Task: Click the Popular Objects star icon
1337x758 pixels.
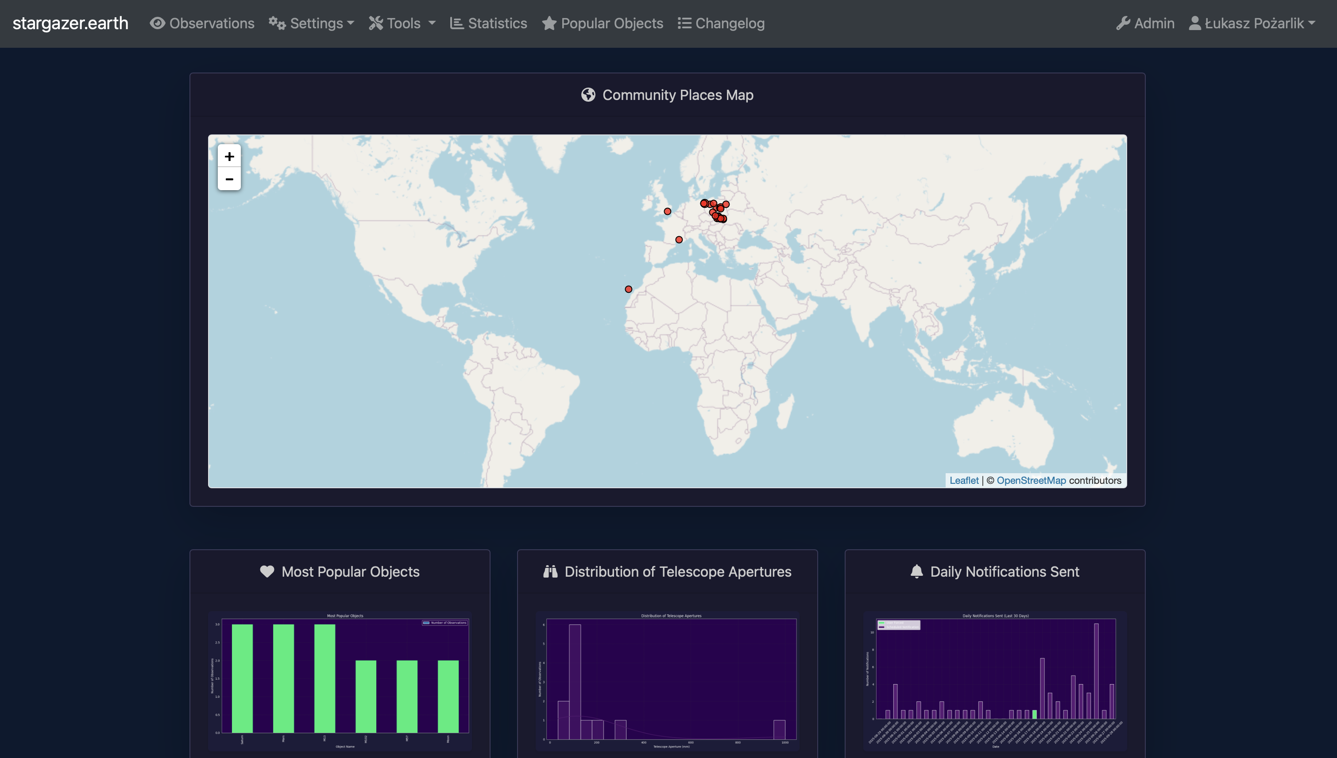Action: pyautogui.click(x=549, y=23)
